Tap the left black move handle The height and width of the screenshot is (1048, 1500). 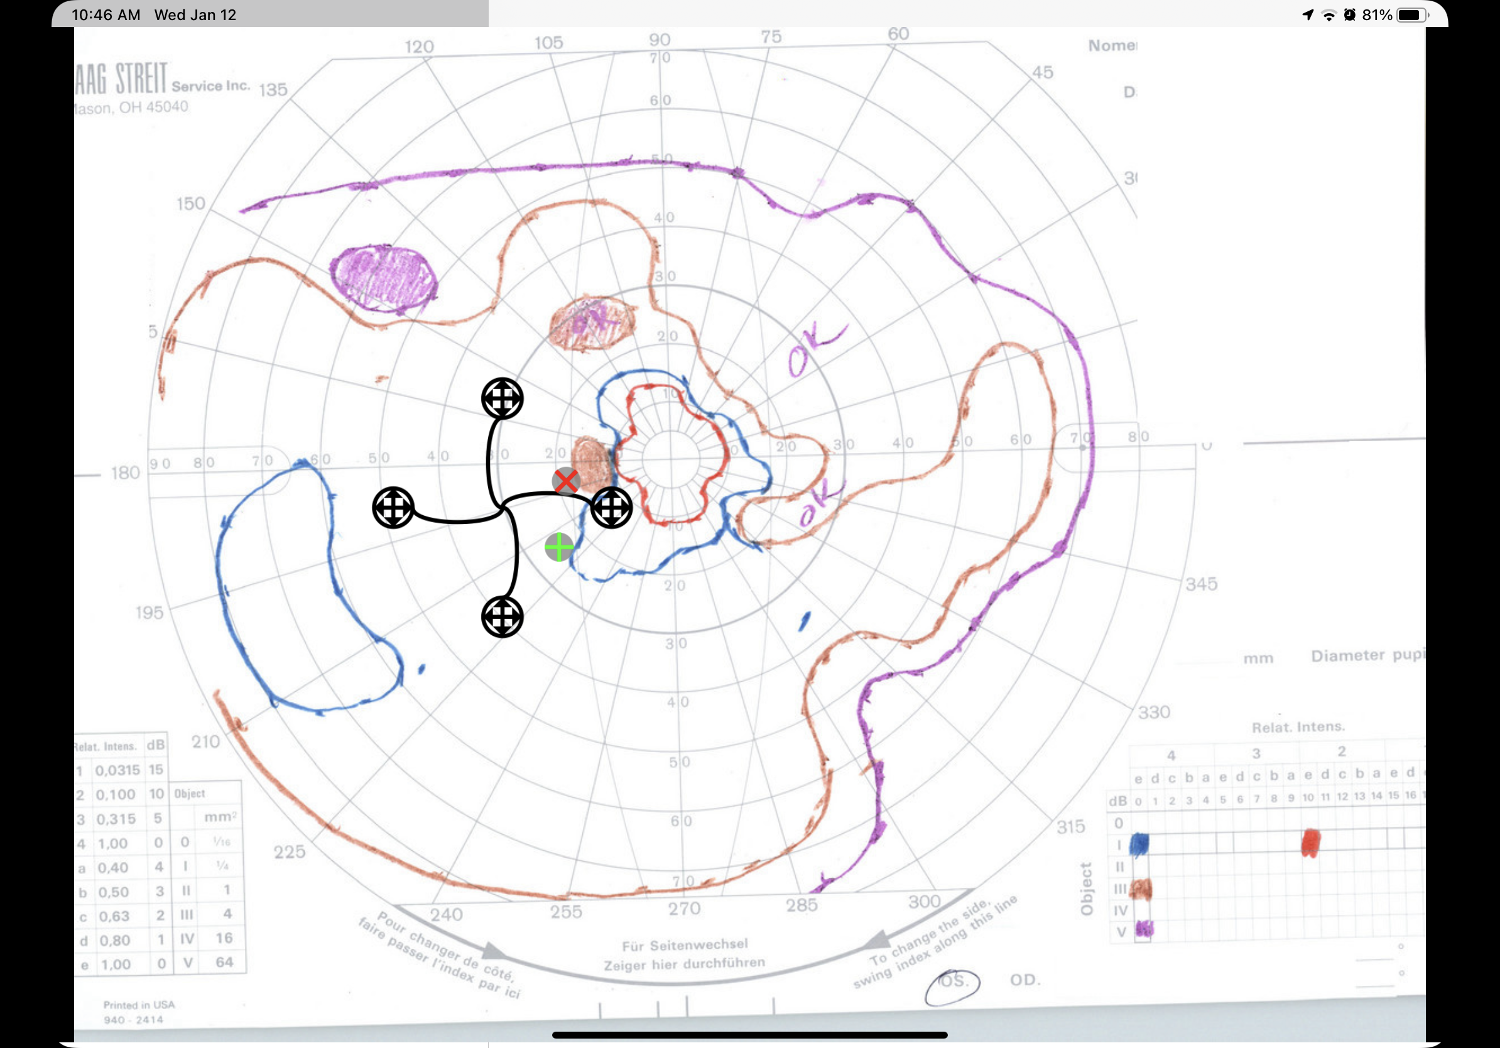coord(393,507)
